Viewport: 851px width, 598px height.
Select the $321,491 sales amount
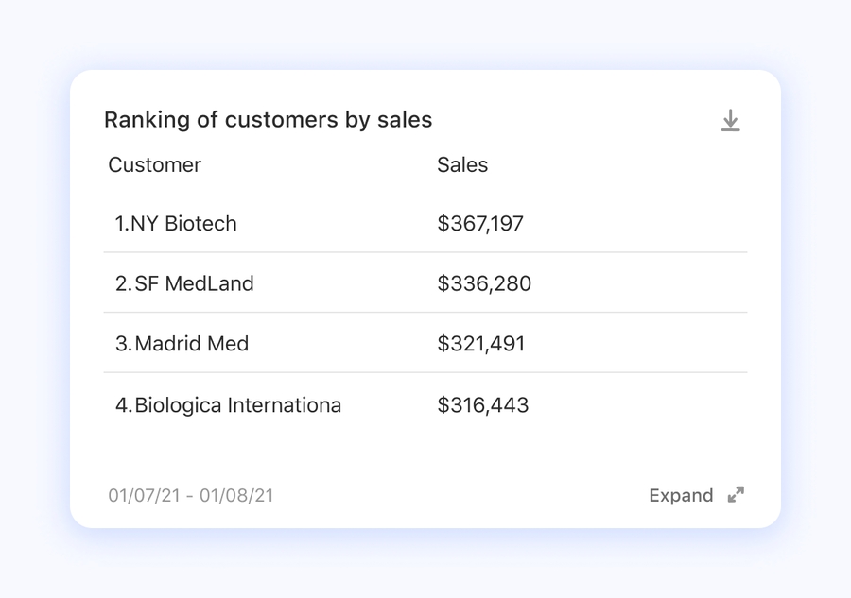(x=480, y=344)
